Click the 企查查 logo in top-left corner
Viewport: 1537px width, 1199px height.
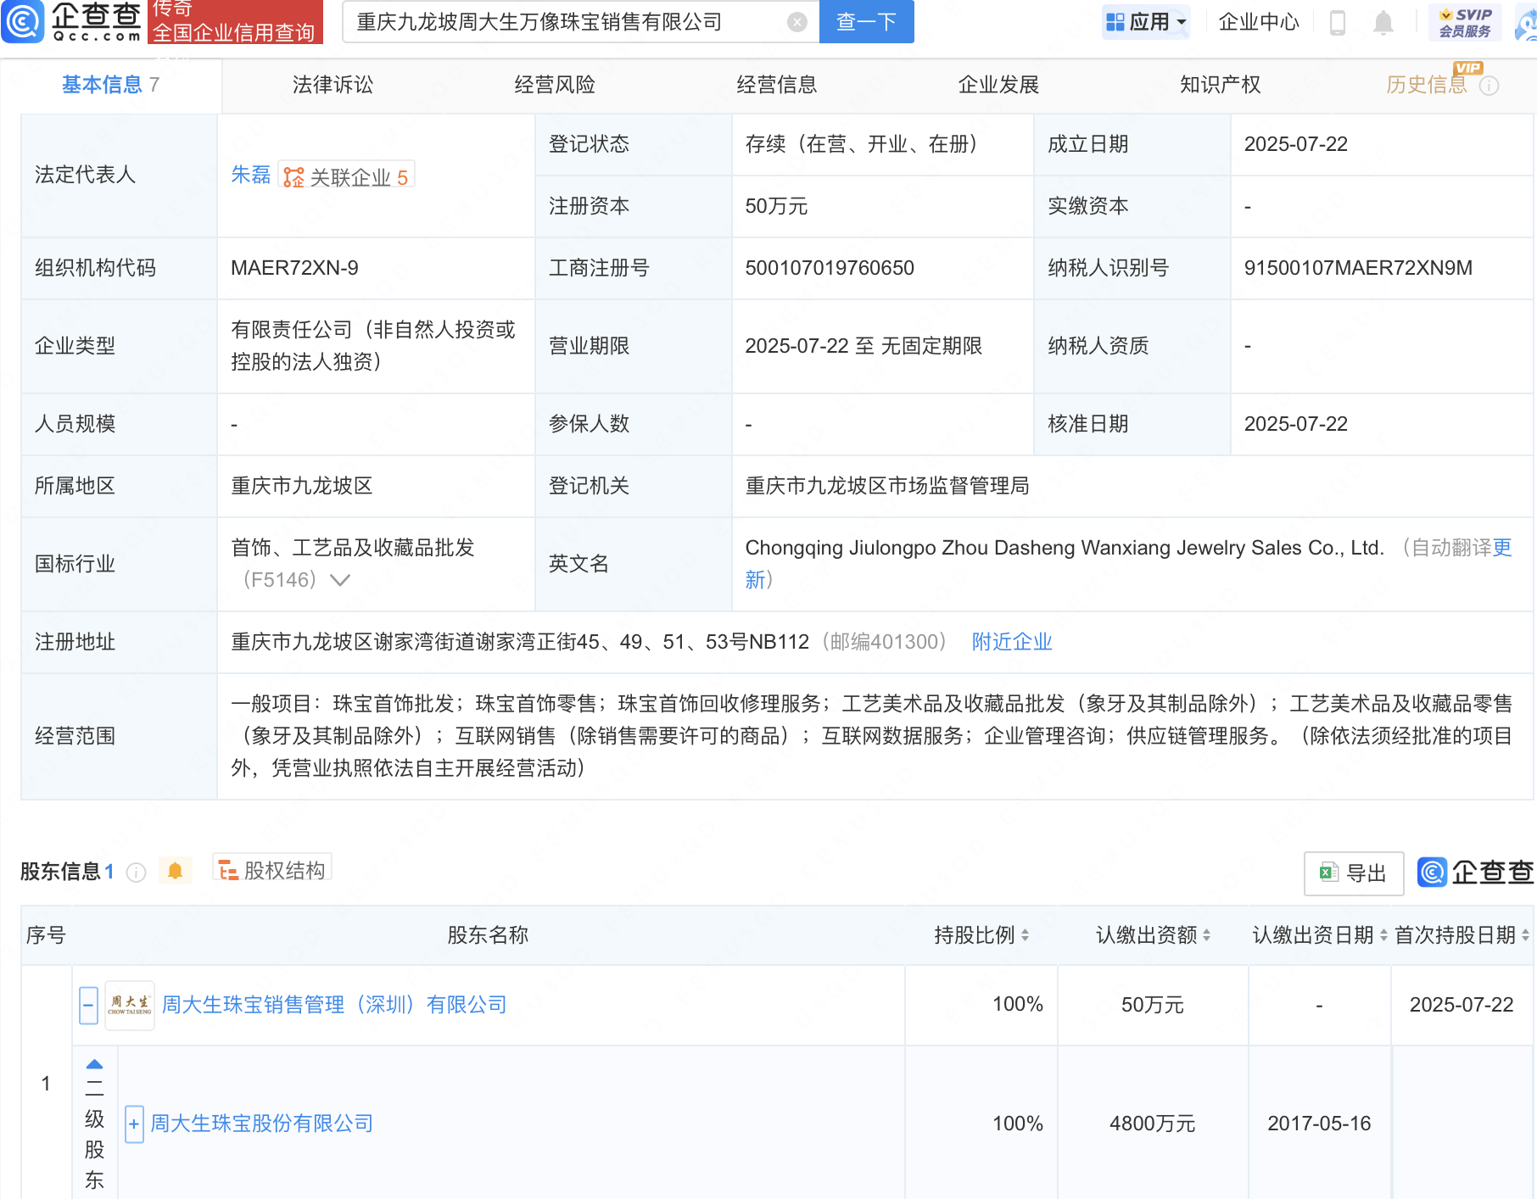(72, 22)
